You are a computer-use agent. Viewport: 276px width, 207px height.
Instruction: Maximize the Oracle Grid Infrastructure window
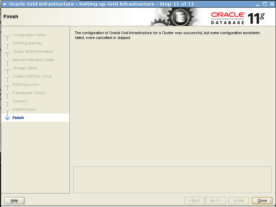265,4
